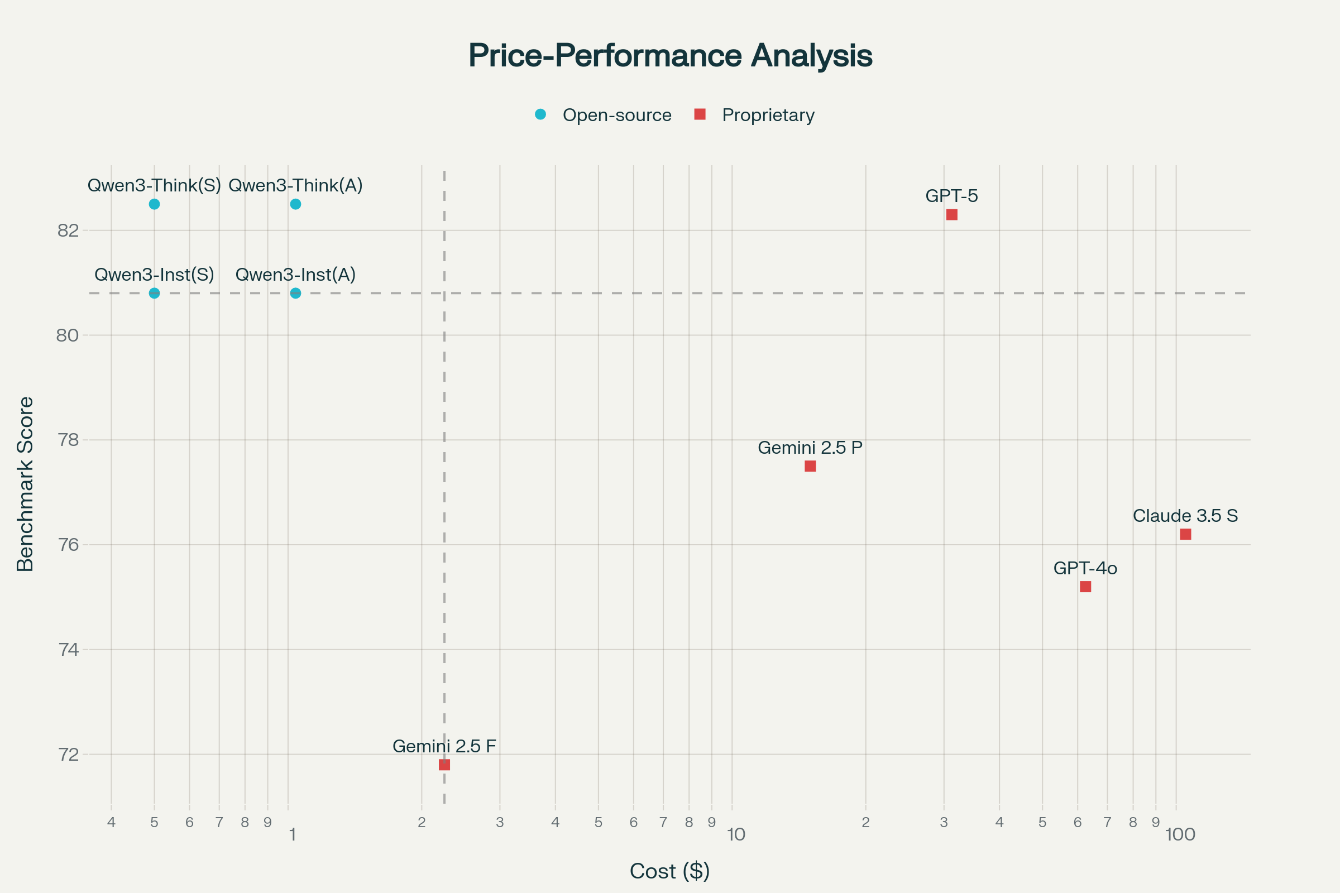
Task: Click the 100 tick label on x-axis
Action: click(x=1180, y=835)
